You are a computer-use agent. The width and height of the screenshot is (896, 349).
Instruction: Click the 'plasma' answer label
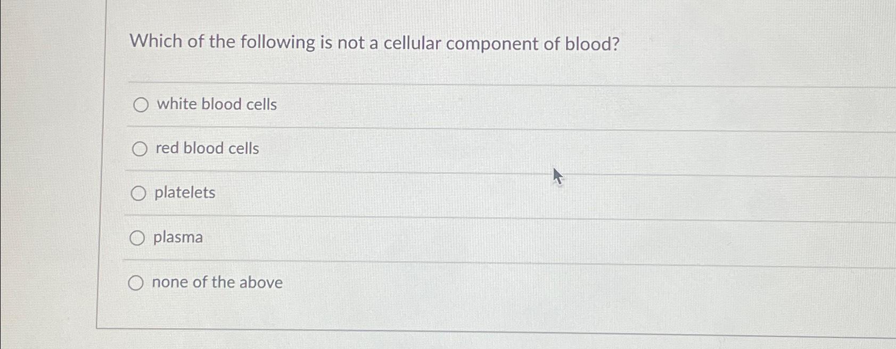click(x=178, y=238)
